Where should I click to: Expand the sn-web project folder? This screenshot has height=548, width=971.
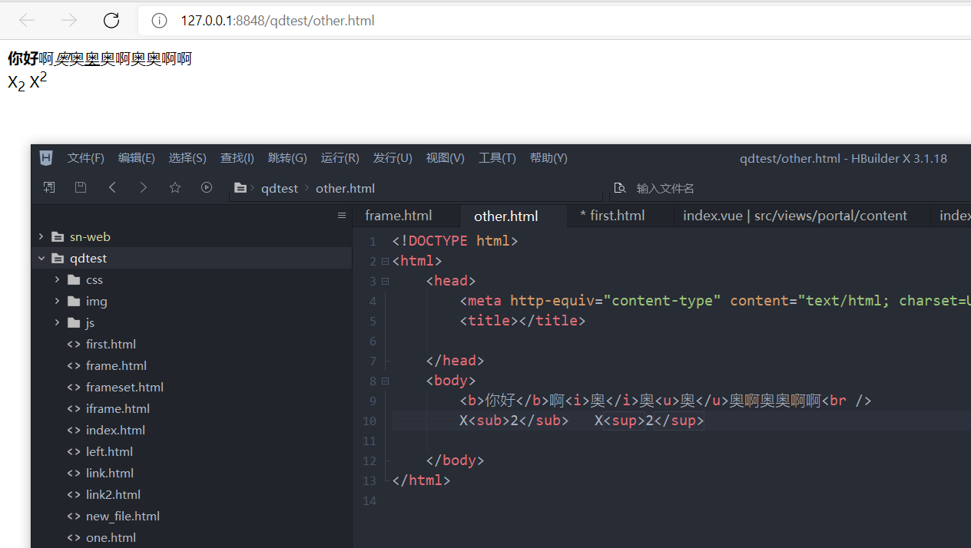(x=41, y=236)
